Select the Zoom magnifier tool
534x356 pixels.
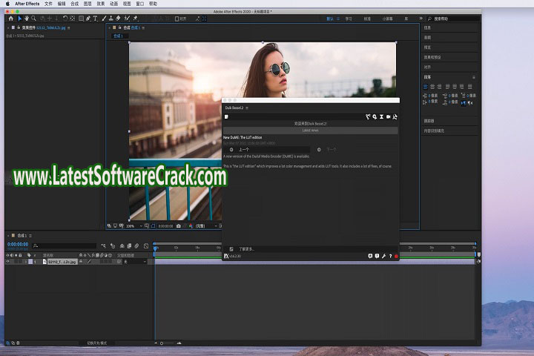tap(33, 19)
